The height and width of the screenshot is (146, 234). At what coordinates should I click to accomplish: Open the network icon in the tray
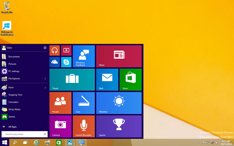[213, 142]
